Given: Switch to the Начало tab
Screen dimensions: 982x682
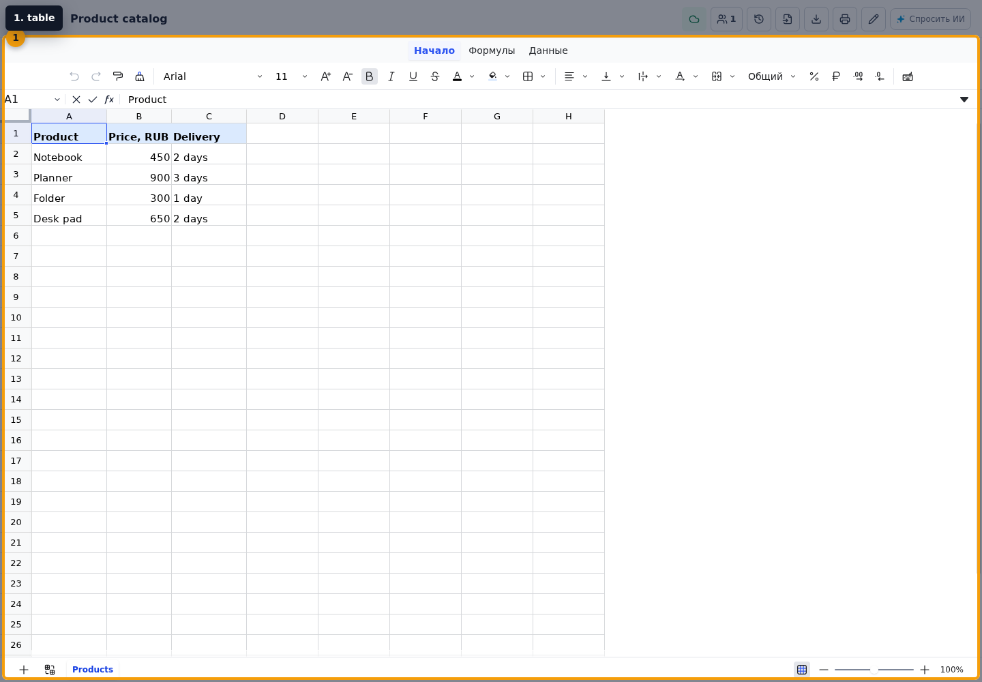Looking at the screenshot, I should [x=434, y=50].
